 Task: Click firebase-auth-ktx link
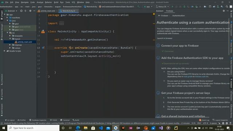click(202, 76)
